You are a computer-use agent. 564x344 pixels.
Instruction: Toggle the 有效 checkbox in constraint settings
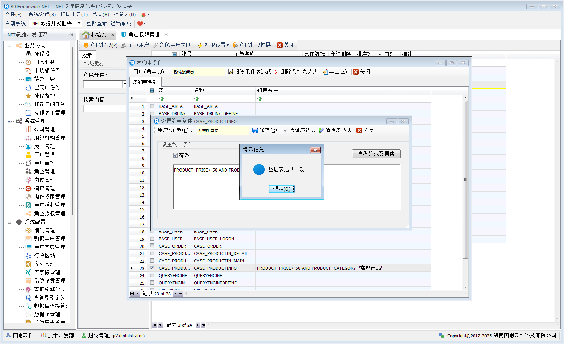pos(175,155)
